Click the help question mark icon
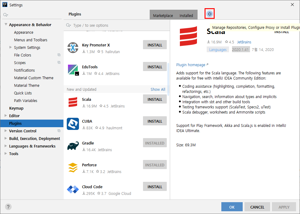 (8, 207)
